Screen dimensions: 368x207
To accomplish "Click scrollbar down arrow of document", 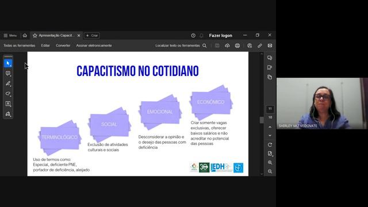I will (x=262, y=174).
